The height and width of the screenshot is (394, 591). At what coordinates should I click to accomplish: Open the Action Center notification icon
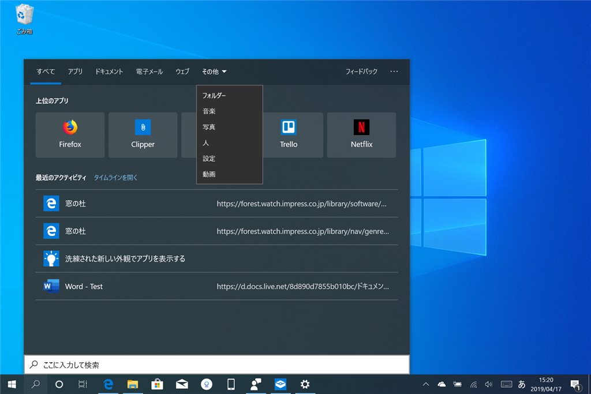575,384
